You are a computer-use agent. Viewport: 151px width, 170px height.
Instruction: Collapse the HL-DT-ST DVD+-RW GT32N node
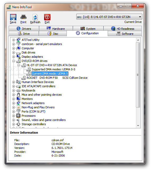click(18, 65)
